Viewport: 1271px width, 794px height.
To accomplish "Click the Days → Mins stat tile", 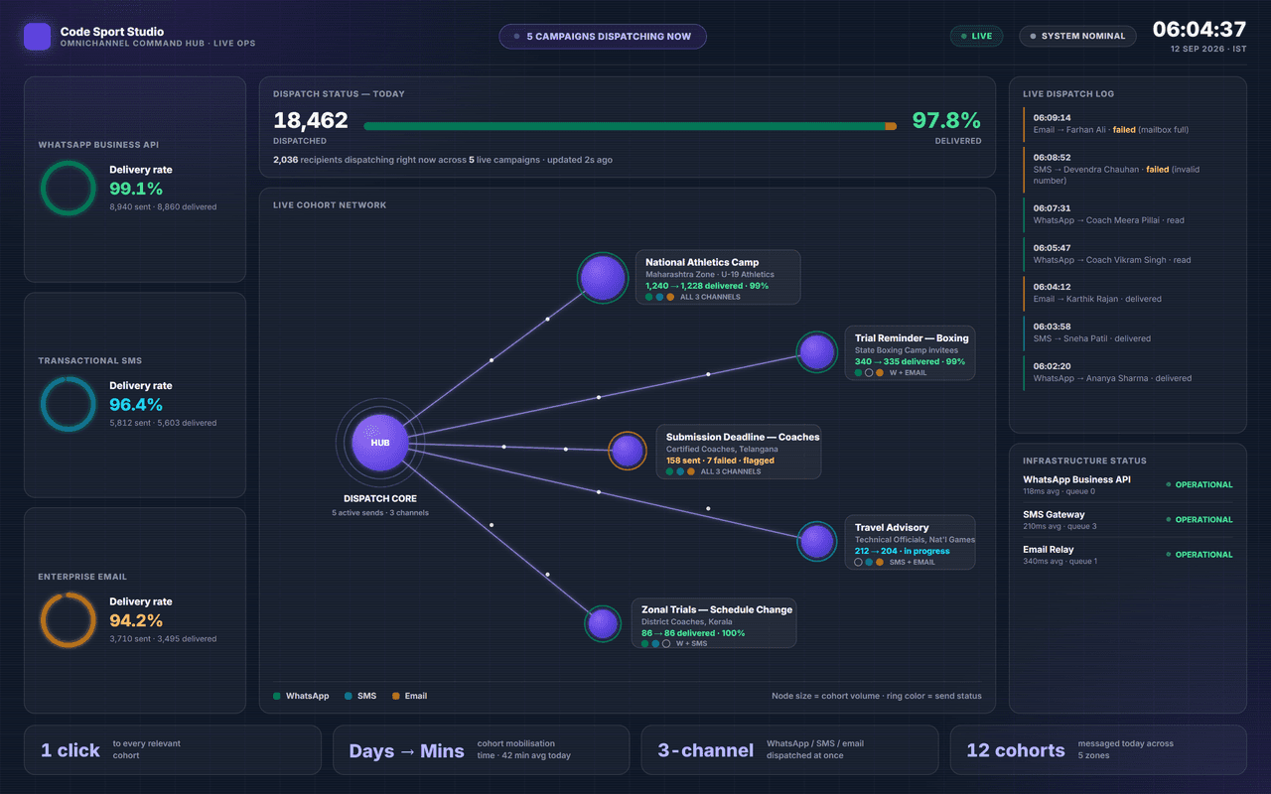I will pos(482,750).
